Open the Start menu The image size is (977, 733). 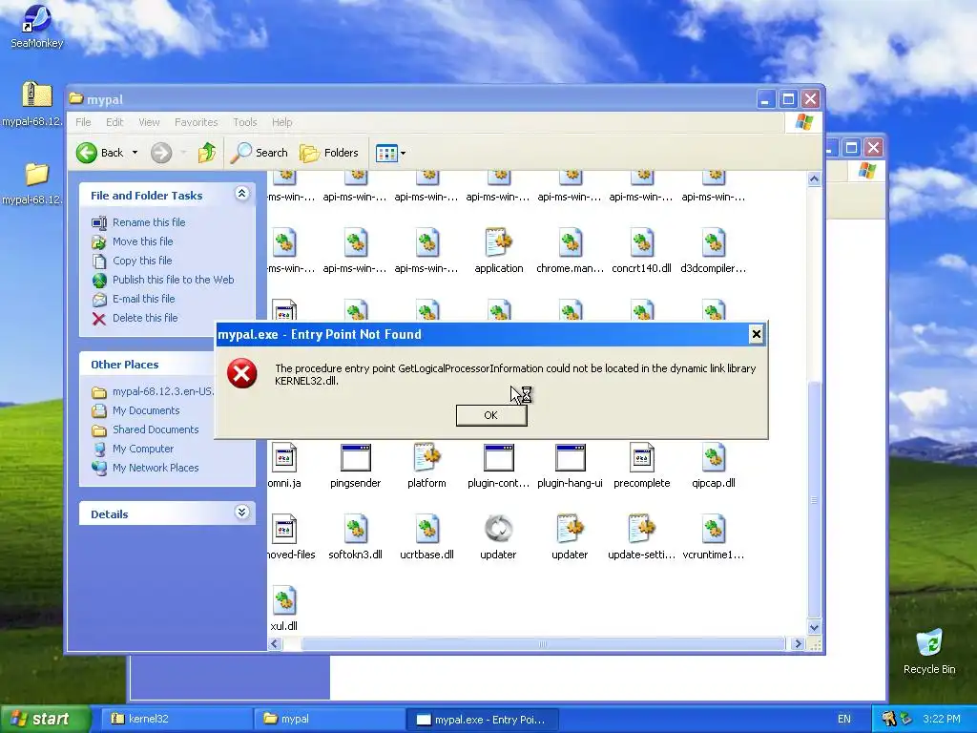point(44,719)
